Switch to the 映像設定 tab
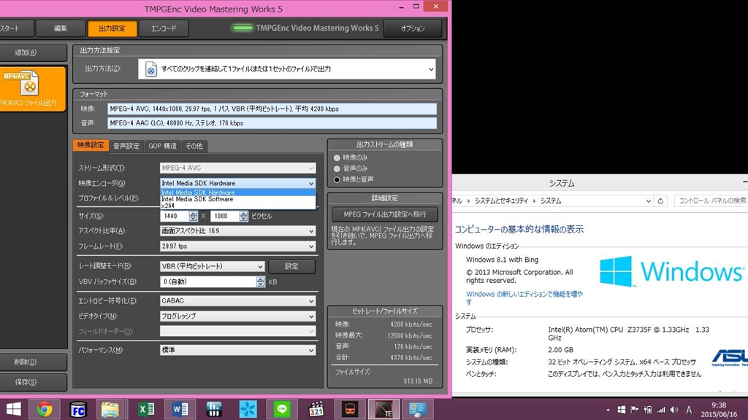The width and height of the screenshot is (748, 420). pyautogui.click(x=91, y=145)
